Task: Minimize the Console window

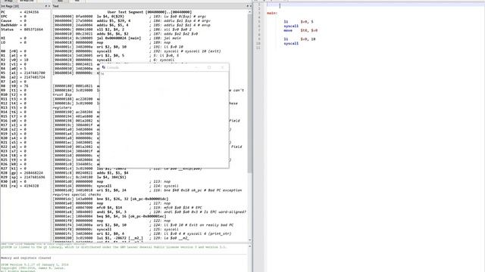Action: pyautogui.click(x=196, y=67)
